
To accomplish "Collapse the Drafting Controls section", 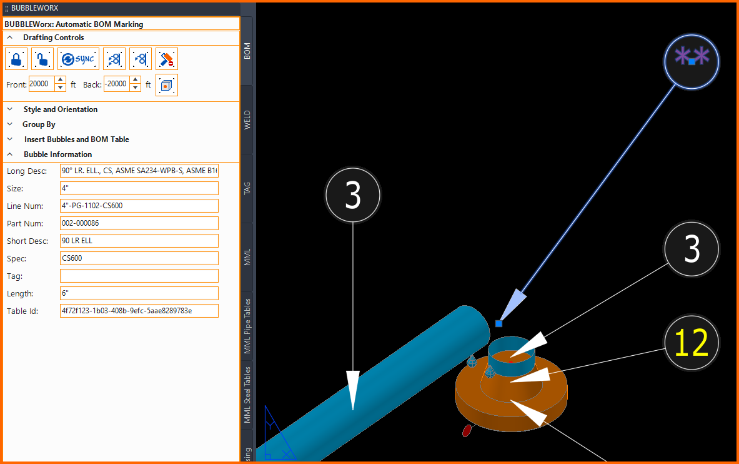I will tap(10, 38).
